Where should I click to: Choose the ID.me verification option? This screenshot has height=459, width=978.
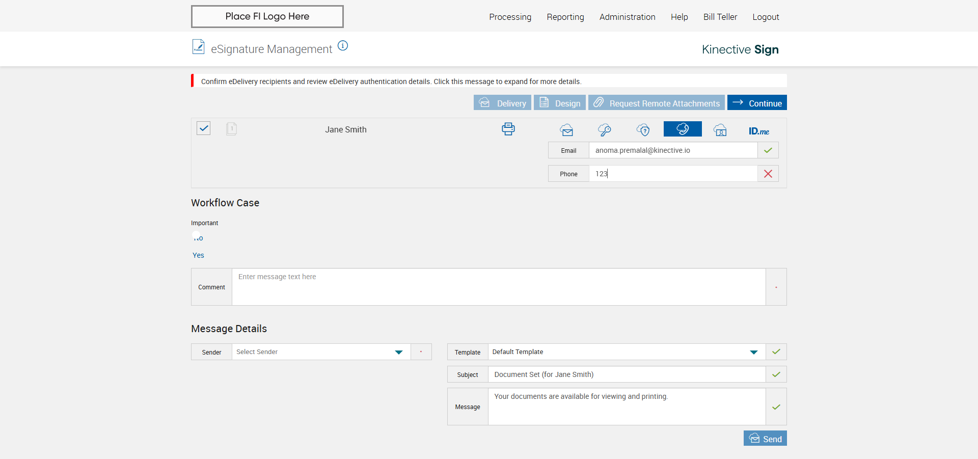(x=758, y=131)
